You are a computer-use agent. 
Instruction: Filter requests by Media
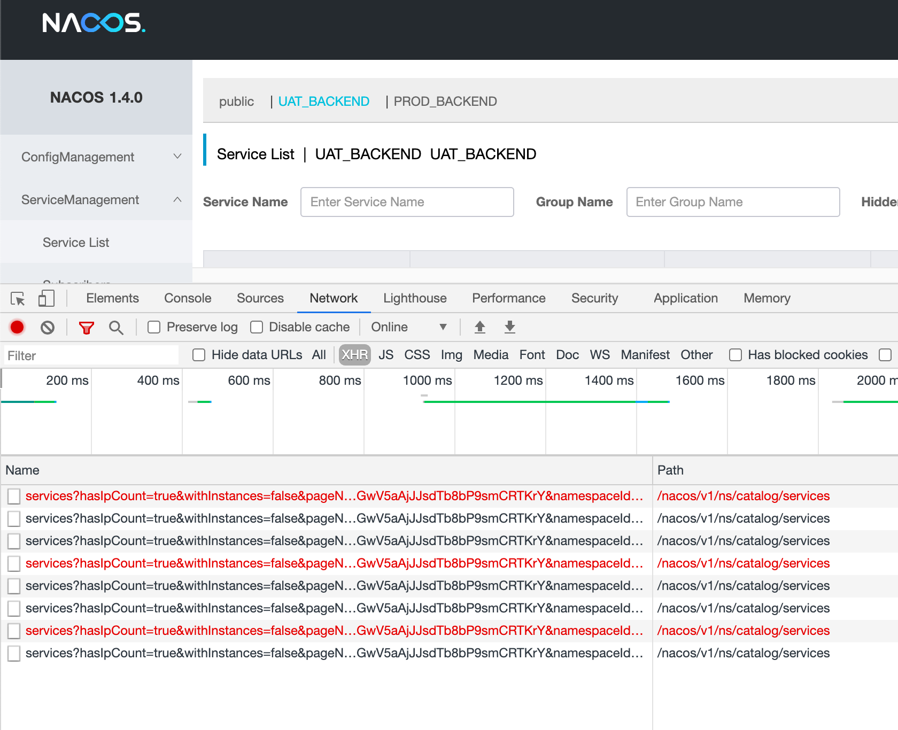[491, 355]
